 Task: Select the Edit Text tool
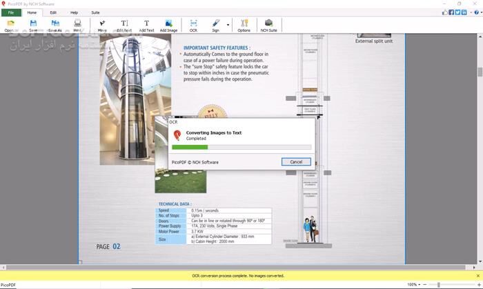point(124,26)
